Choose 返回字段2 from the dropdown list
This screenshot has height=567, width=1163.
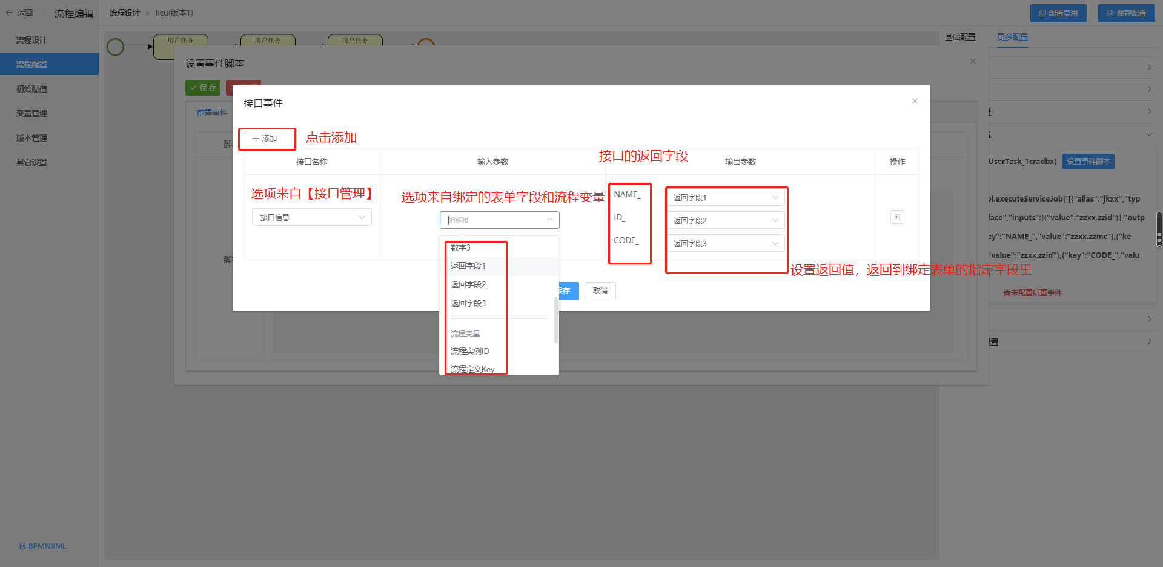468,284
